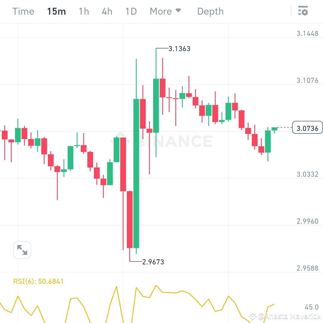Click the fullscreen expand icon
Image resolution: width=323 pixels, height=323 pixels.
pos(22,250)
